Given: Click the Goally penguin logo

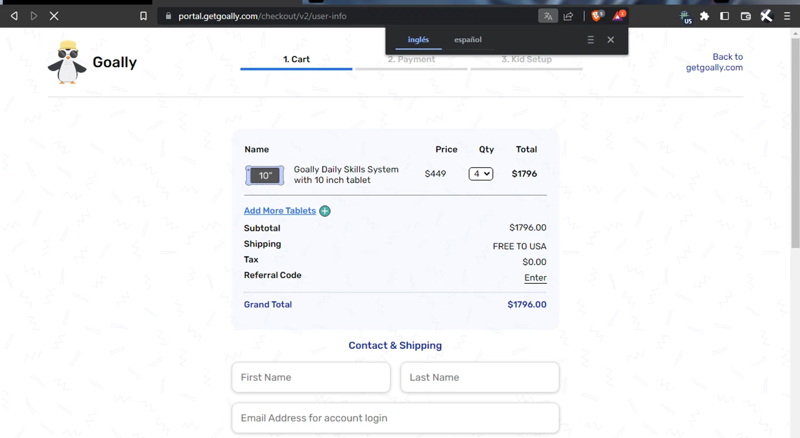Looking at the screenshot, I should [x=67, y=62].
